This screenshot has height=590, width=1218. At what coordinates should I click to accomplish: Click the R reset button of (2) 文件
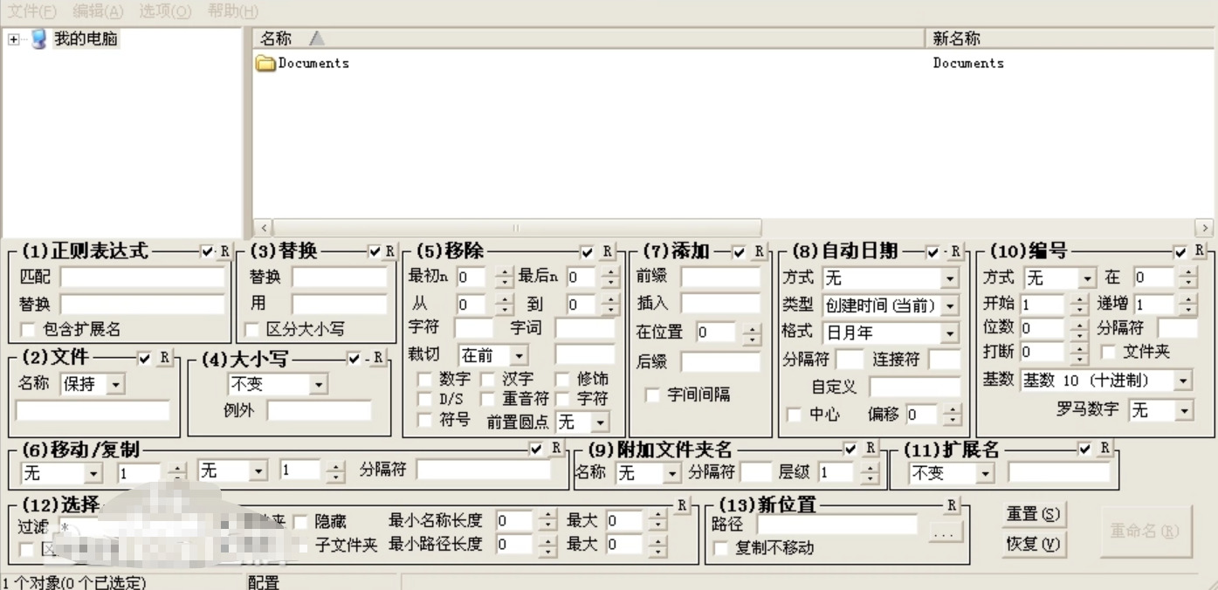[x=163, y=358]
